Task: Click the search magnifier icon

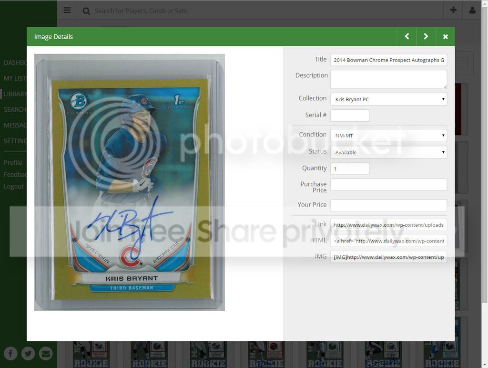Action: pyautogui.click(x=86, y=11)
